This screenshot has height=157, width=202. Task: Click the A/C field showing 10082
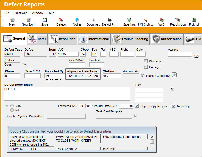pyautogui.click(x=68, y=54)
